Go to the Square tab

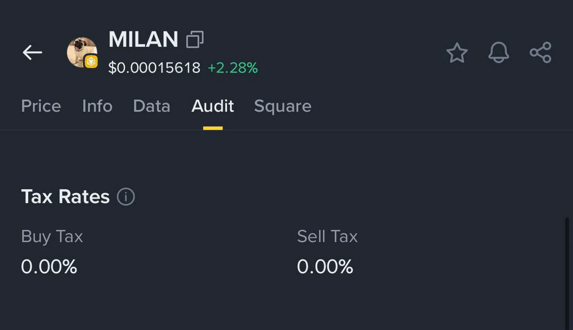283,106
